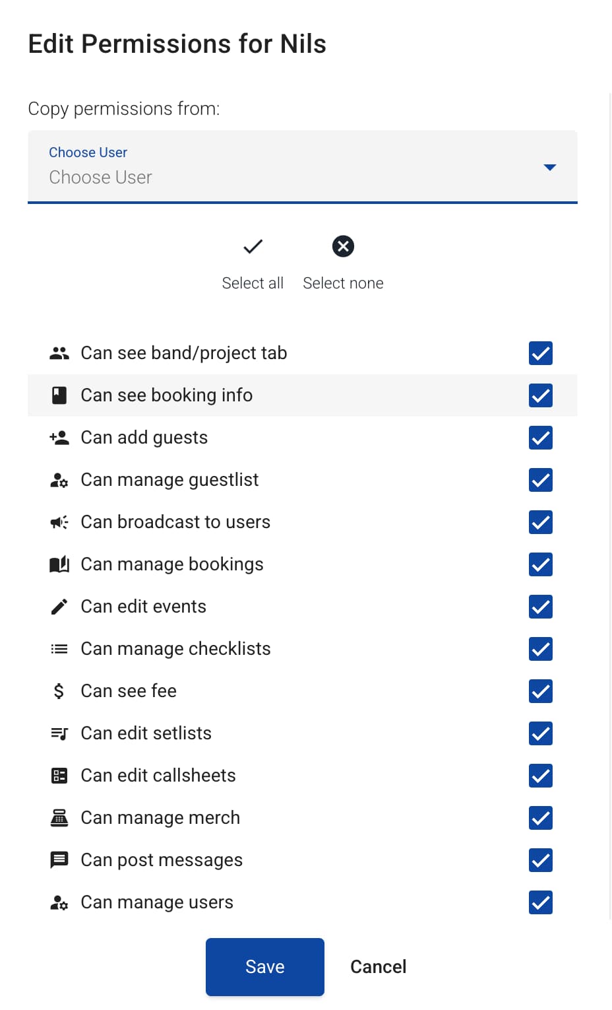The image size is (612, 1010).
Task: Click the Select none X icon
Action: [343, 247]
